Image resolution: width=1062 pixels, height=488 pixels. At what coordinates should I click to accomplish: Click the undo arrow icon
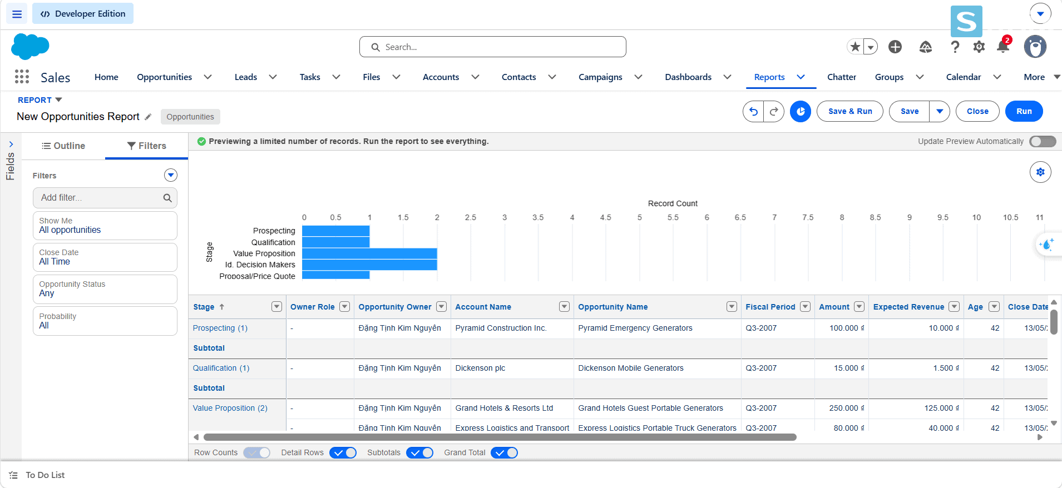coord(753,111)
